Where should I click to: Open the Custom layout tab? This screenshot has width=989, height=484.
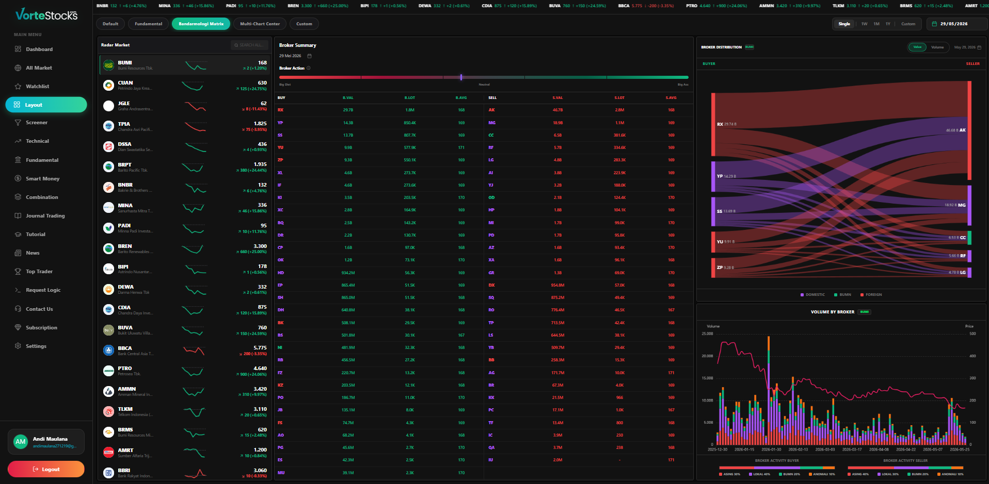coord(304,24)
